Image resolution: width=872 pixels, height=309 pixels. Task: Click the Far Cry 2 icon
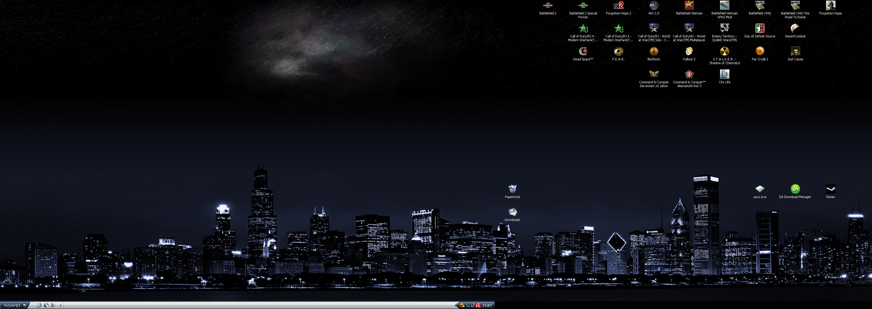tap(760, 51)
